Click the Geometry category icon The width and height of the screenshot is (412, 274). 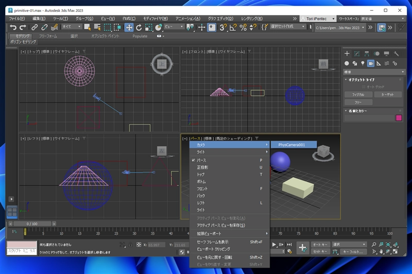point(347,63)
